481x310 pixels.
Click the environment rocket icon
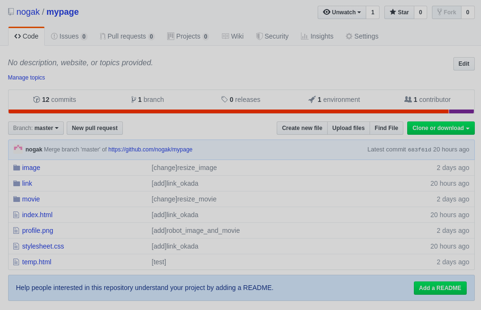coord(312,100)
